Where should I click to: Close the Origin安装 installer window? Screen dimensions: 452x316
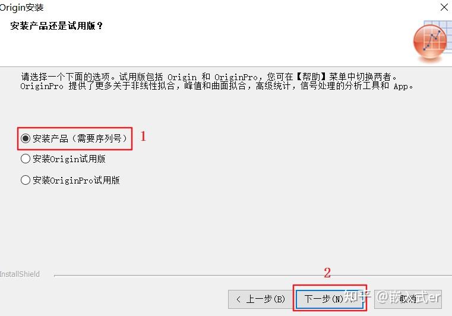(x=444, y=7)
